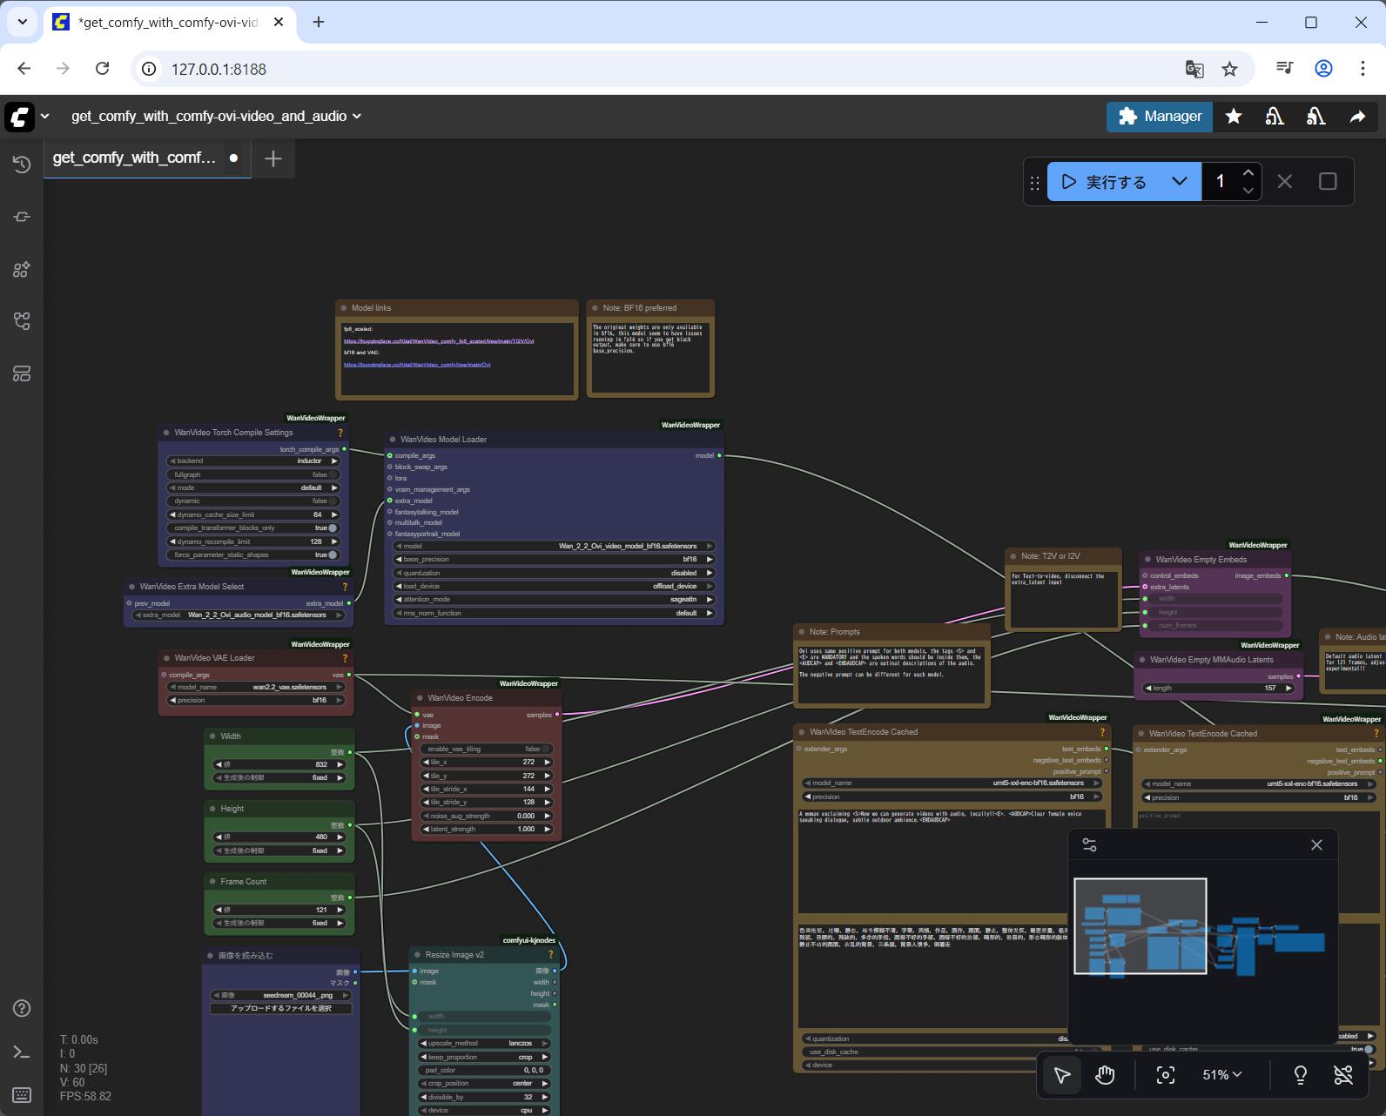This screenshot has height=1116, width=1386.
Task: Toggle the bottom console panel icon
Action: [x=22, y=1052]
